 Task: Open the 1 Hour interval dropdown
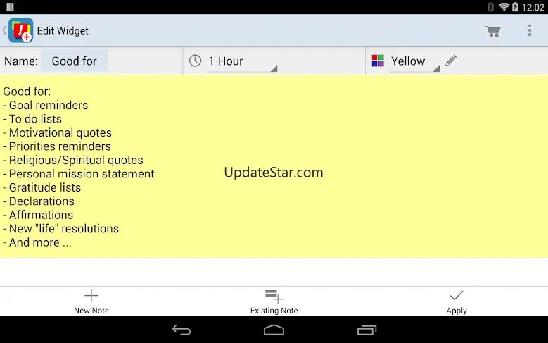click(x=242, y=61)
